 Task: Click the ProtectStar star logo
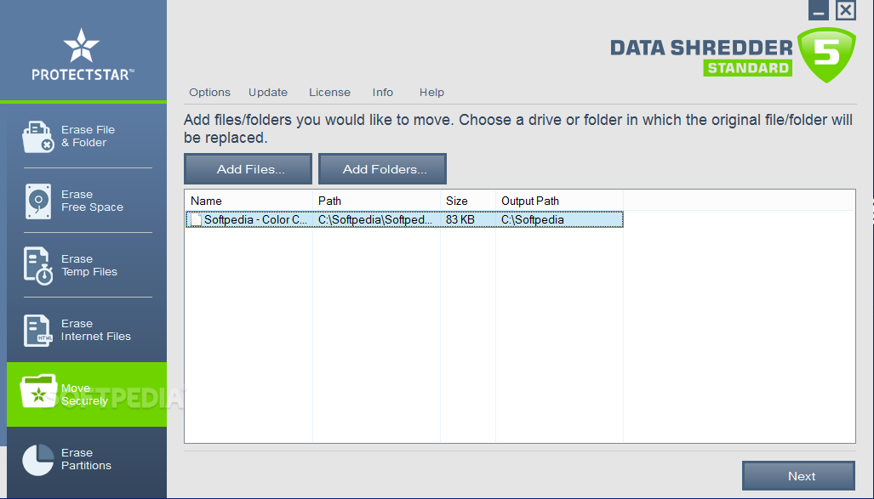[82, 45]
